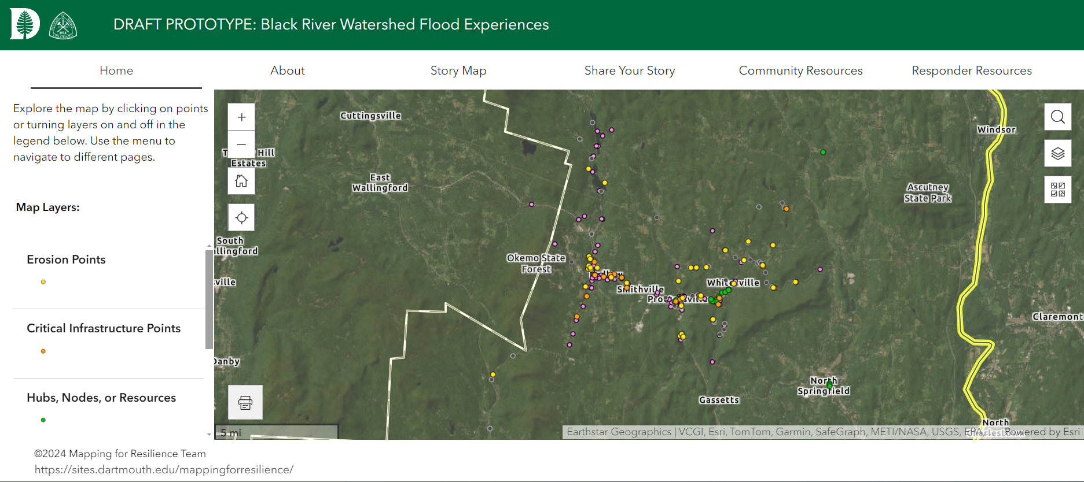Viewport: 1084px width, 482px height.
Task: Click the round seal logo in header
Action: (63, 26)
